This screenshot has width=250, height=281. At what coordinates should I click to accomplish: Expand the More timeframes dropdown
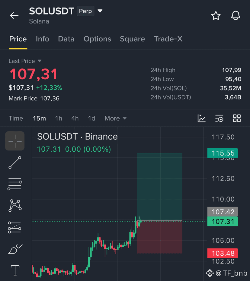click(116, 118)
